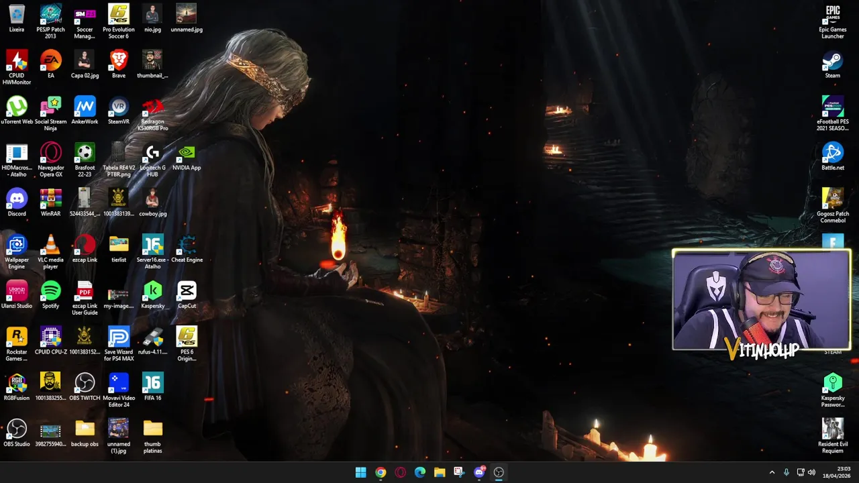
Task: Expand hidden system tray icons chevron
Action: click(772, 472)
